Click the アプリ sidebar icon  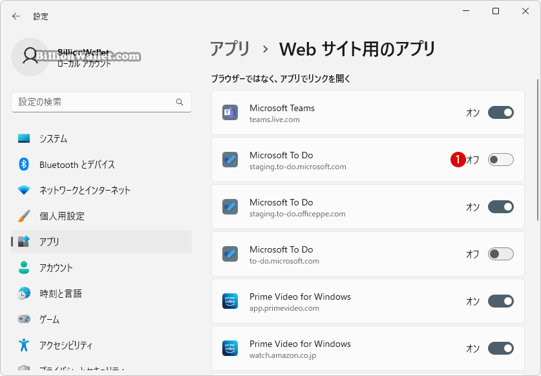[x=24, y=242]
